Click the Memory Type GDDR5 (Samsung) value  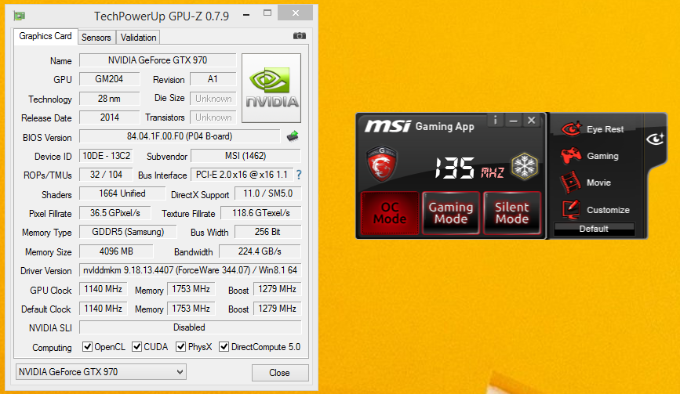coord(128,232)
